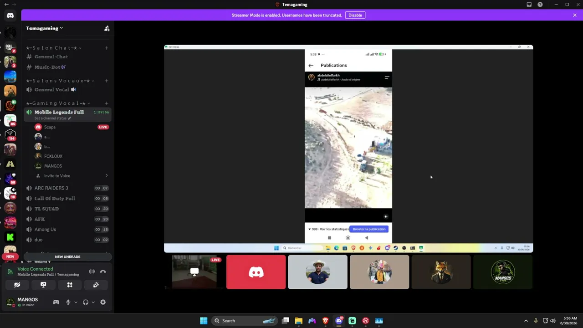The image size is (583, 328).
Task: Mute the microphone in user panel
Action: (x=68, y=302)
